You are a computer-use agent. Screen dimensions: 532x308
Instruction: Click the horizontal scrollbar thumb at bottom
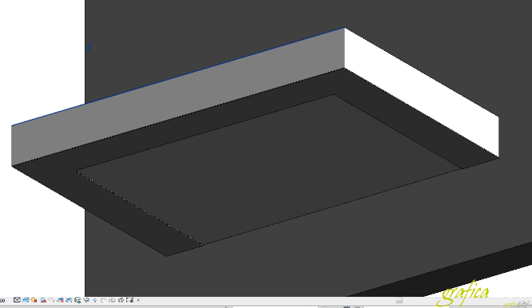399,301
